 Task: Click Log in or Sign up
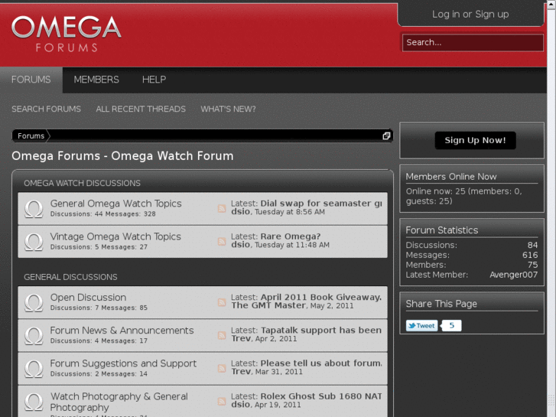click(470, 15)
